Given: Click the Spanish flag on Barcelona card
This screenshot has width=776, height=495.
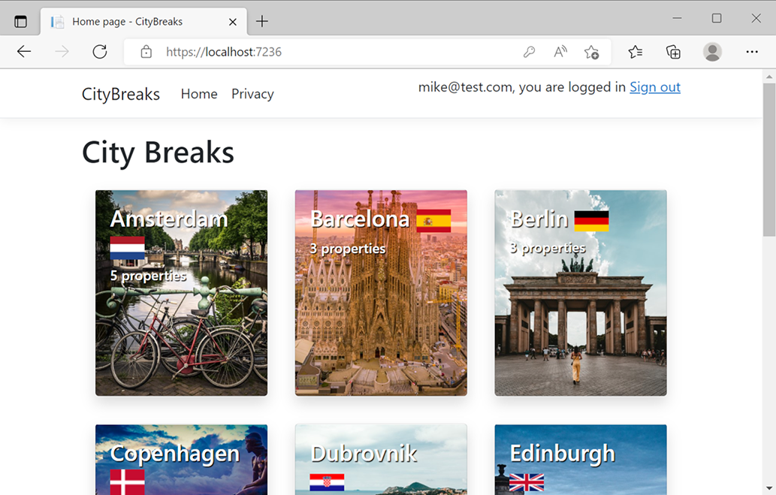Looking at the screenshot, I should pyautogui.click(x=433, y=221).
